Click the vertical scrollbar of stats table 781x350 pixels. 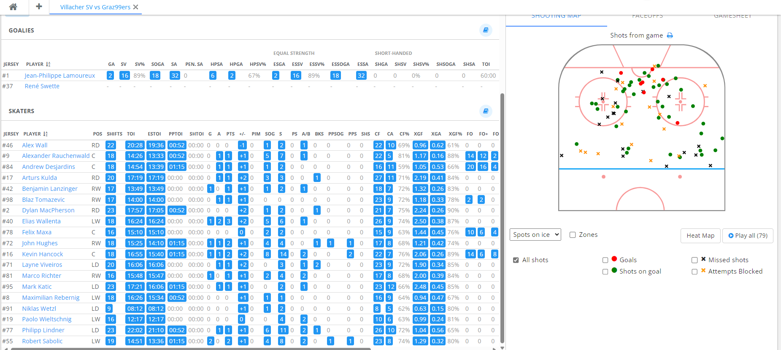tap(502, 218)
